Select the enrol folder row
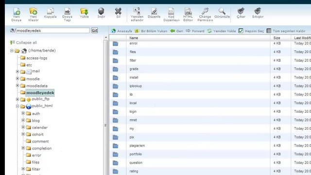Screen dimensions: 311x175 pos(210,43)
